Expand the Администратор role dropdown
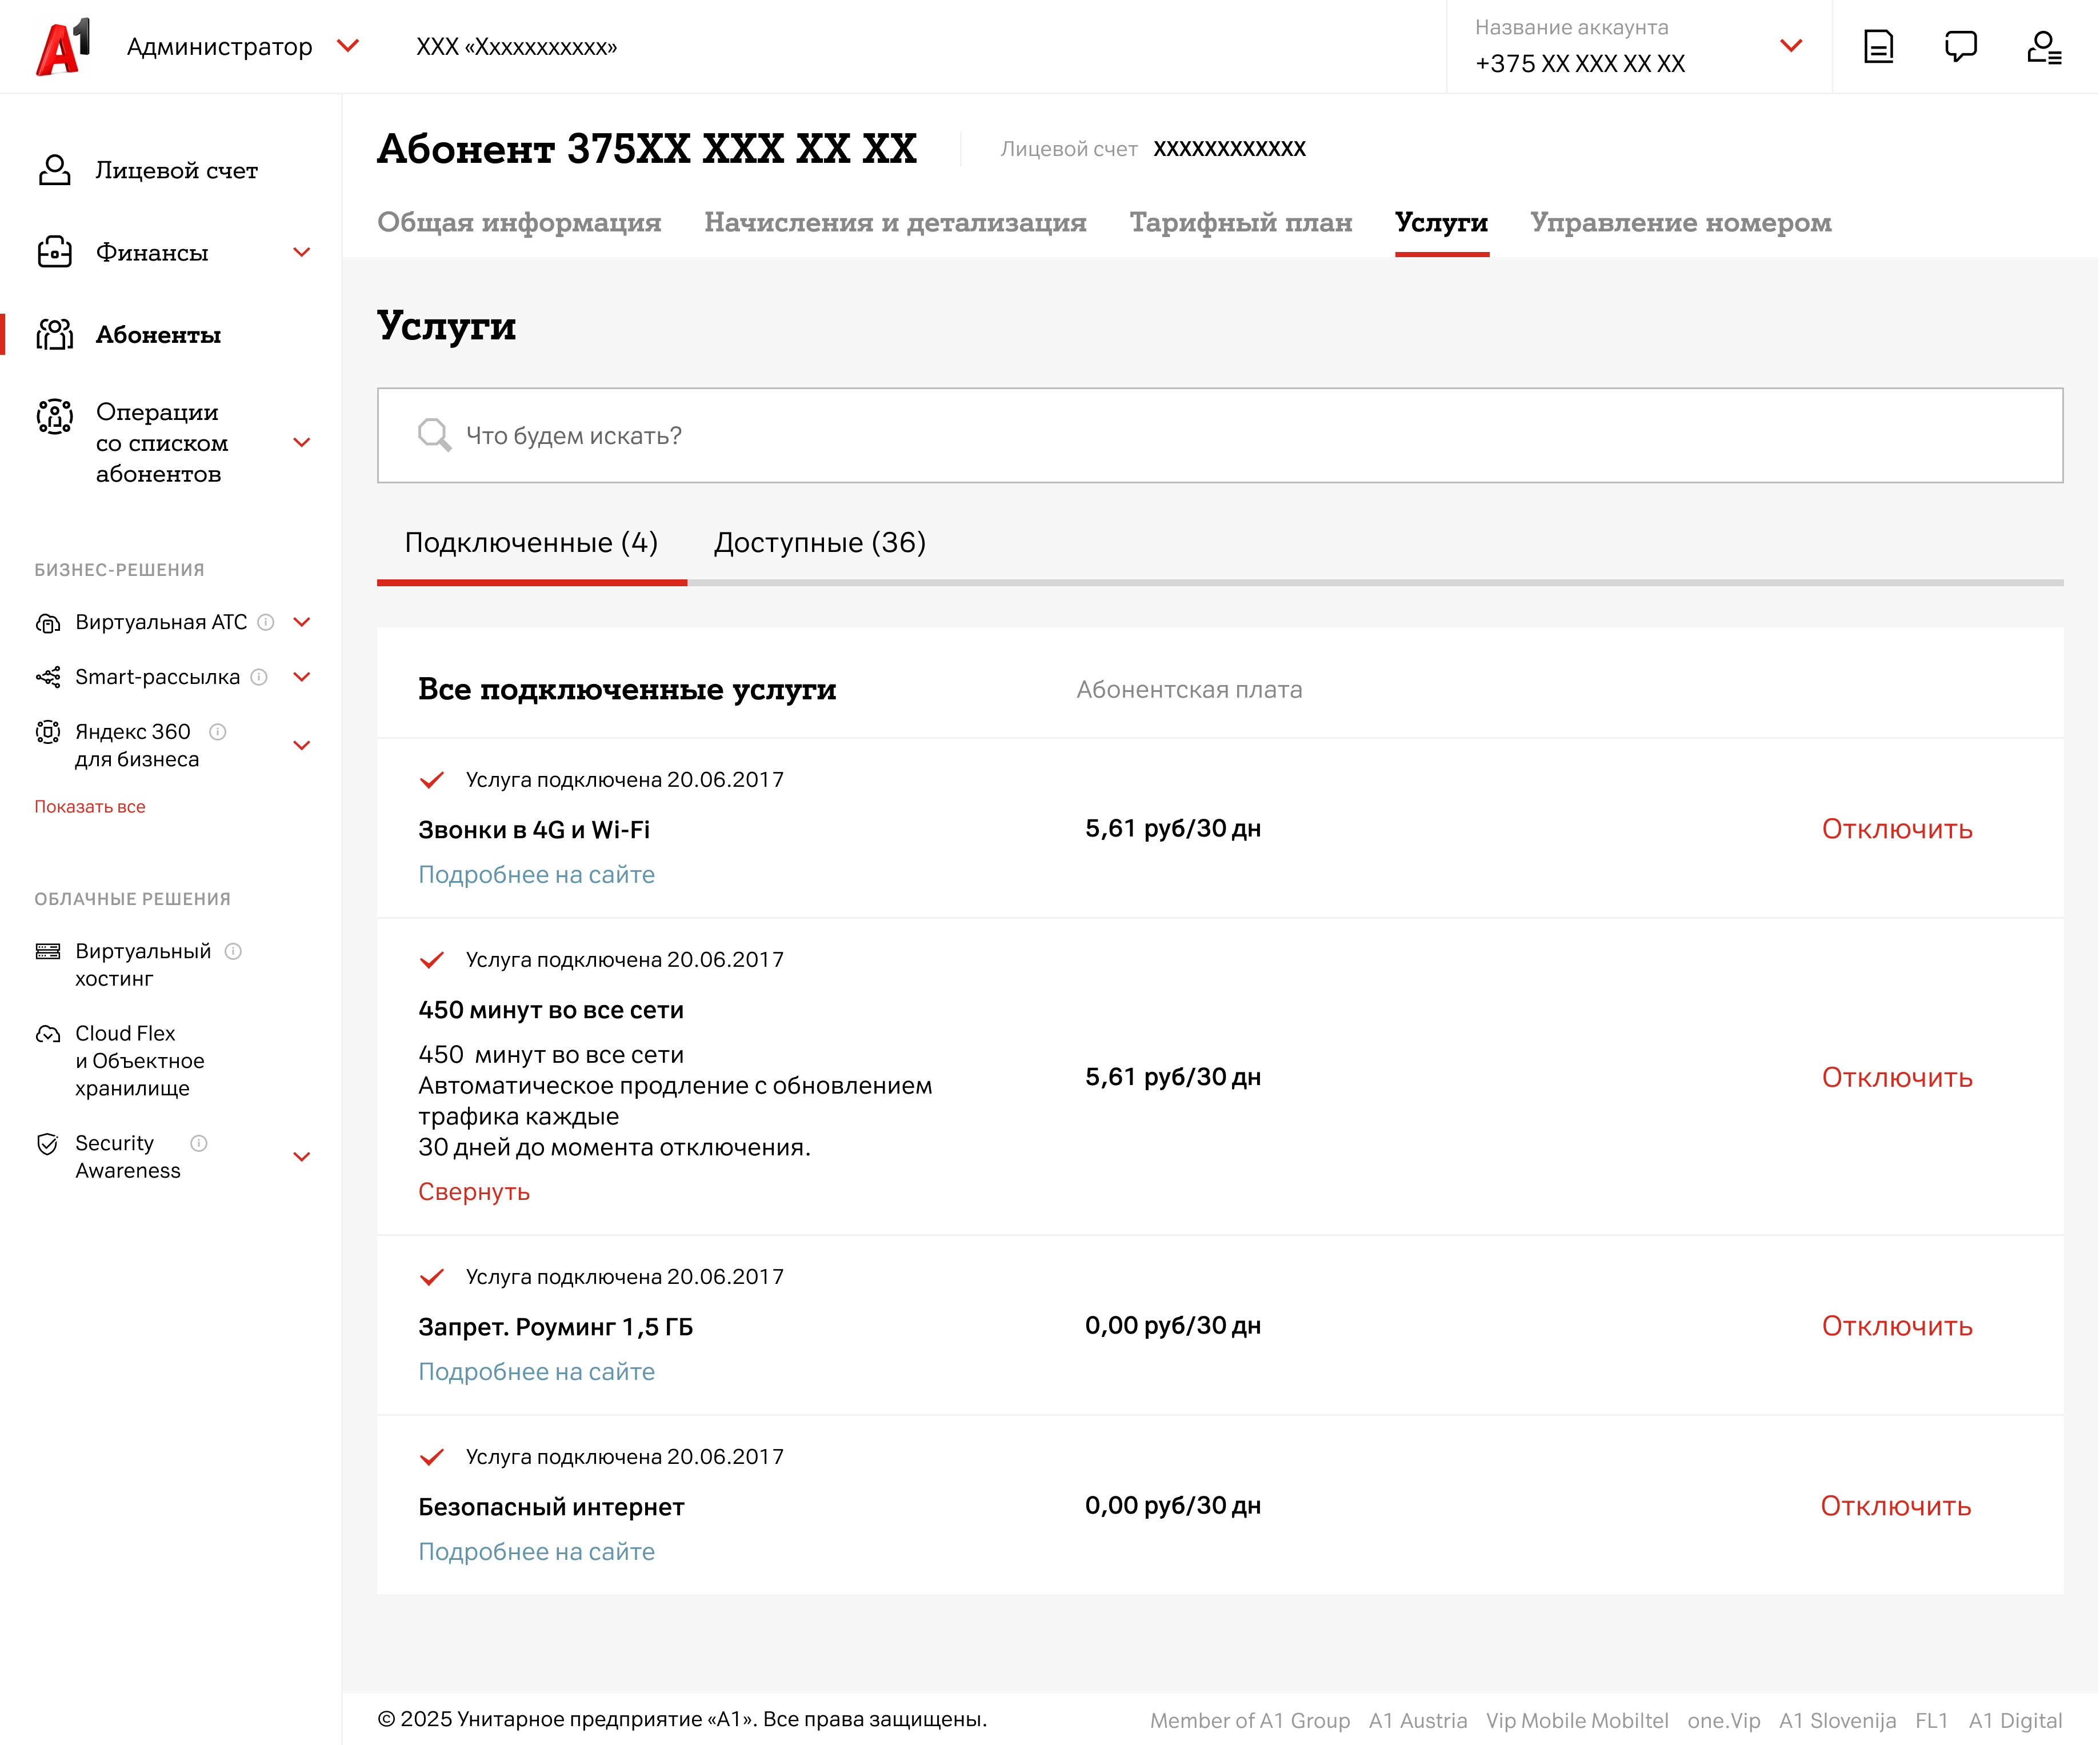This screenshot has width=2100, height=1745. coord(348,46)
